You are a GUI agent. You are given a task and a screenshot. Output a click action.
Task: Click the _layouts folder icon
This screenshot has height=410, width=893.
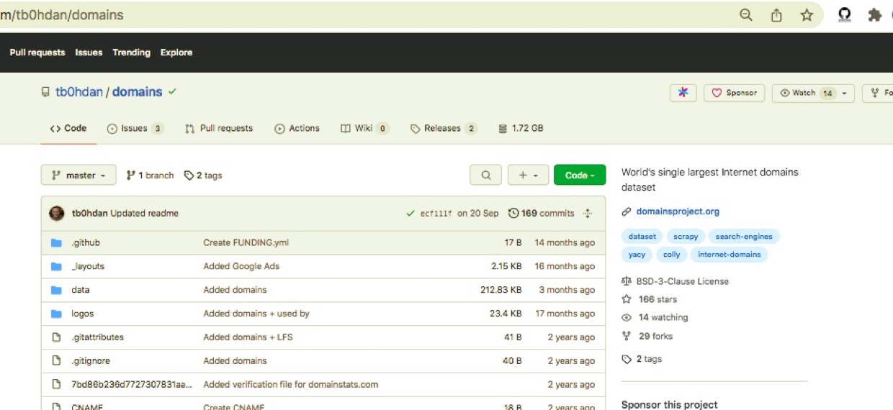tap(56, 266)
